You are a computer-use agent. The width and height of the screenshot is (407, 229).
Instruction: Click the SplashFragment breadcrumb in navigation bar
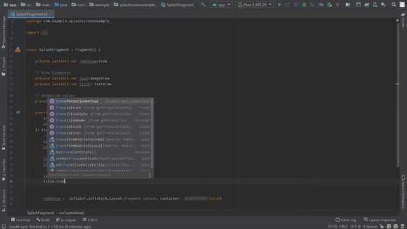(177, 4)
